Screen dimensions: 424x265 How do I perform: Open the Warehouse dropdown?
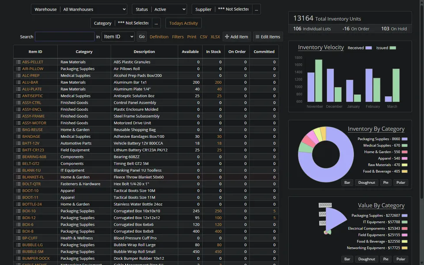point(93,9)
